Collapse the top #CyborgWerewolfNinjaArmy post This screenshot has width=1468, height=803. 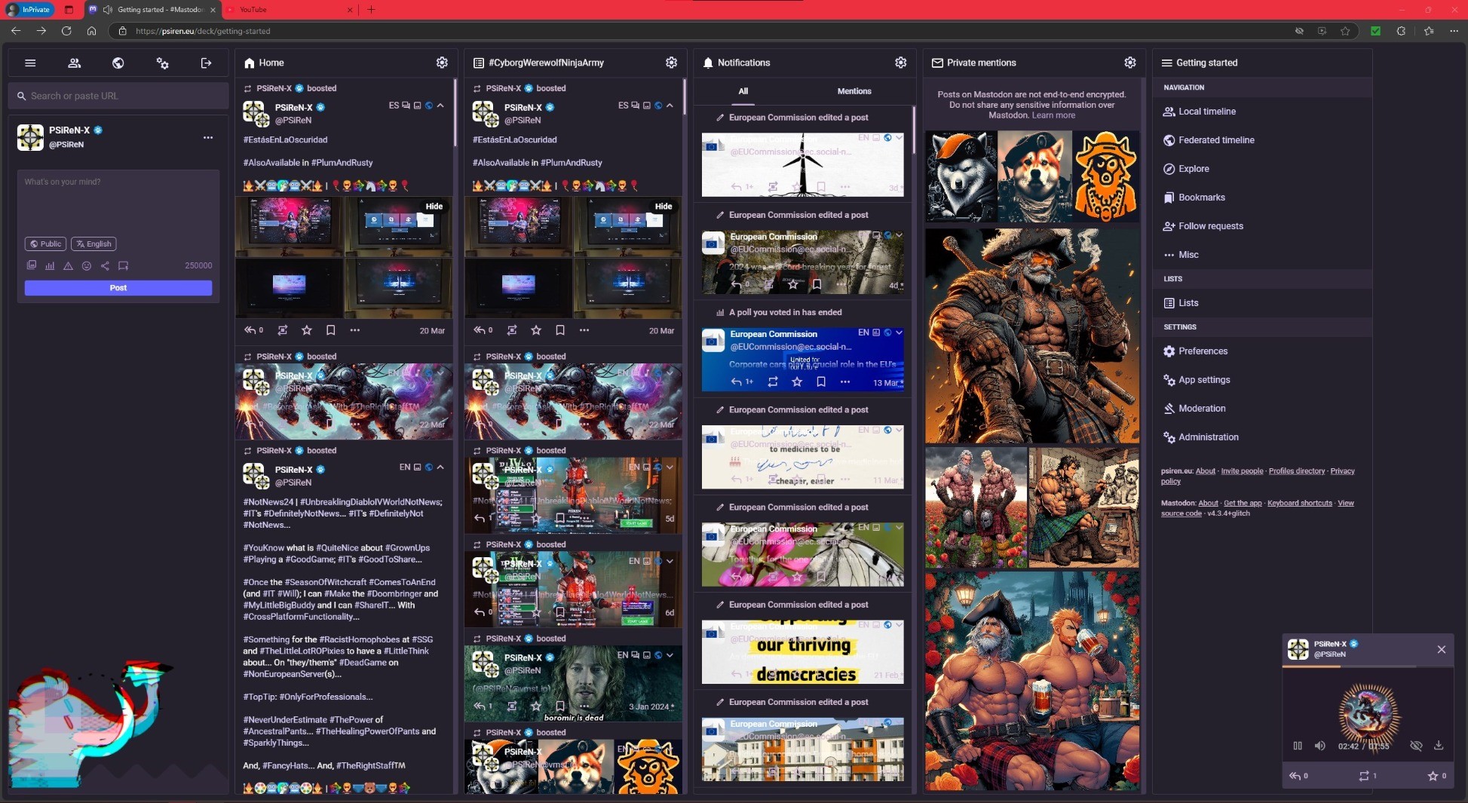tap(670, 106)
